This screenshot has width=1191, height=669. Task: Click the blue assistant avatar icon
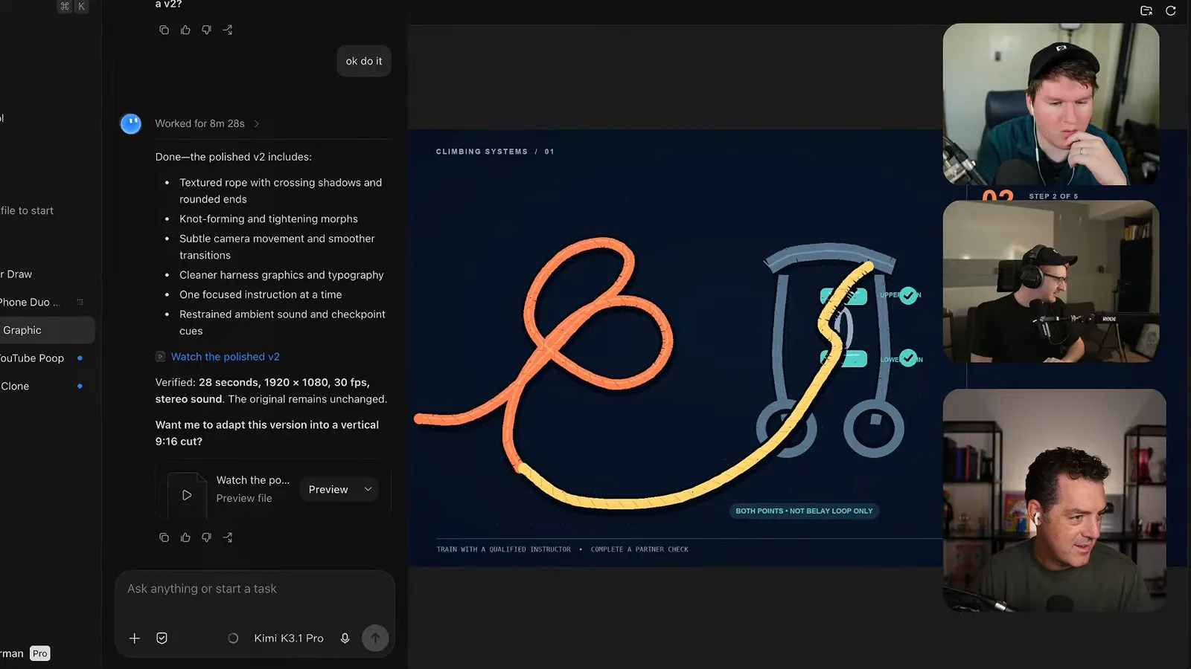pyautogui.click(x=131, y=123)
